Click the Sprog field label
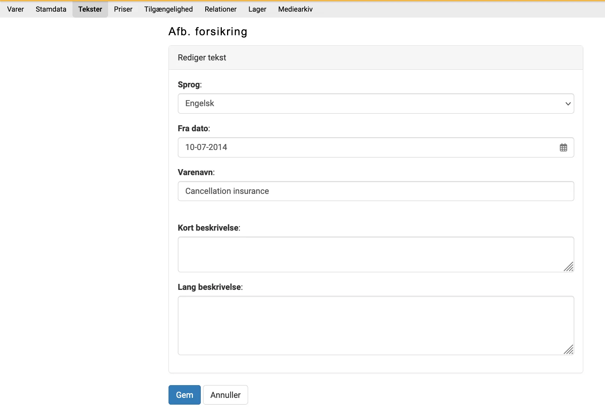 pos(190,85)
